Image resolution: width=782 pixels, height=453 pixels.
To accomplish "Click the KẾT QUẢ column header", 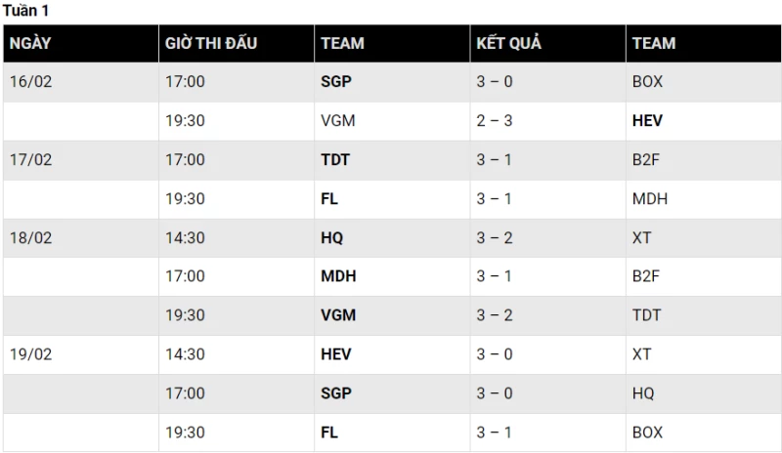I will 508,43.
